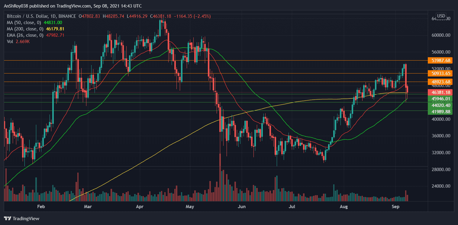Hide the Vol indicator from the legend
The image size is (458, 225).
11,42
